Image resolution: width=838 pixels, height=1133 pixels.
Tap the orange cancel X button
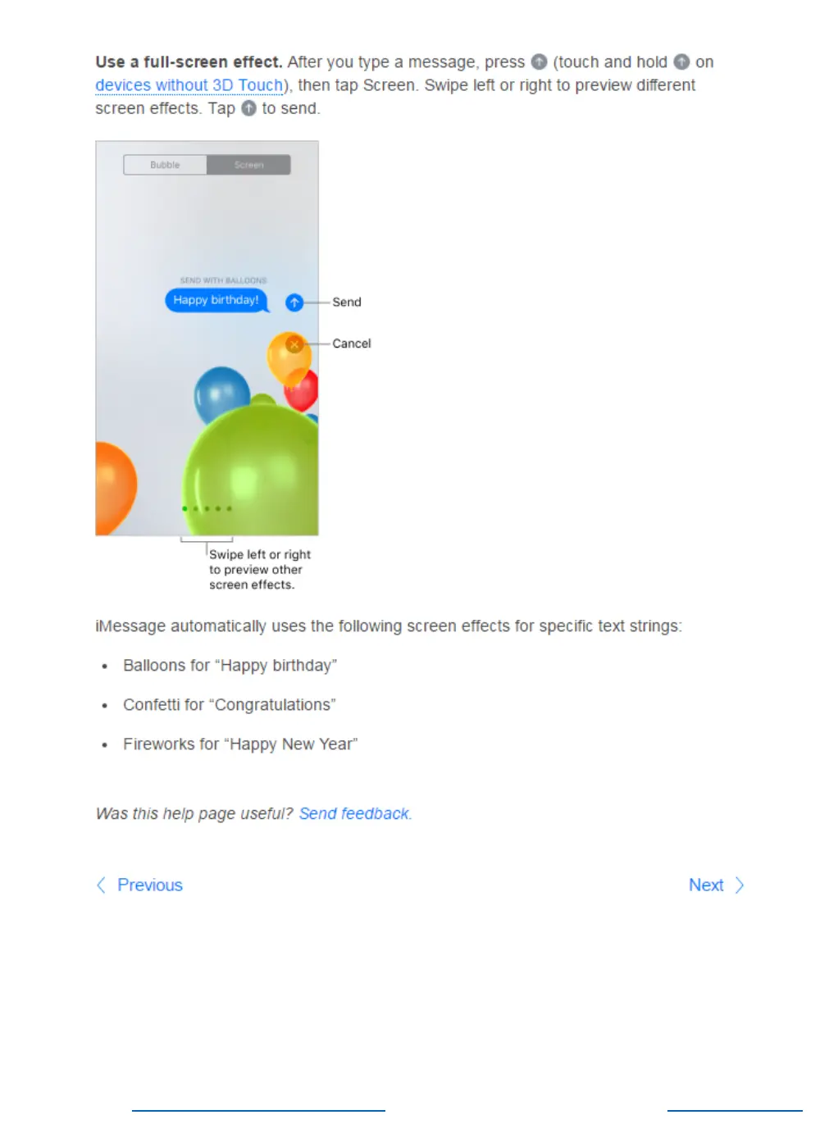coord(294,344)
